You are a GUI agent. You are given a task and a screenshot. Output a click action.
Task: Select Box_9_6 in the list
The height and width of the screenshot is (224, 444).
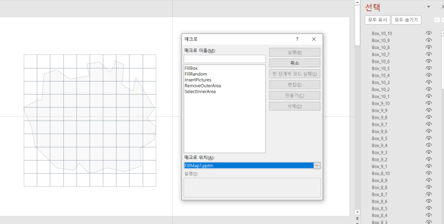(379, 131)
